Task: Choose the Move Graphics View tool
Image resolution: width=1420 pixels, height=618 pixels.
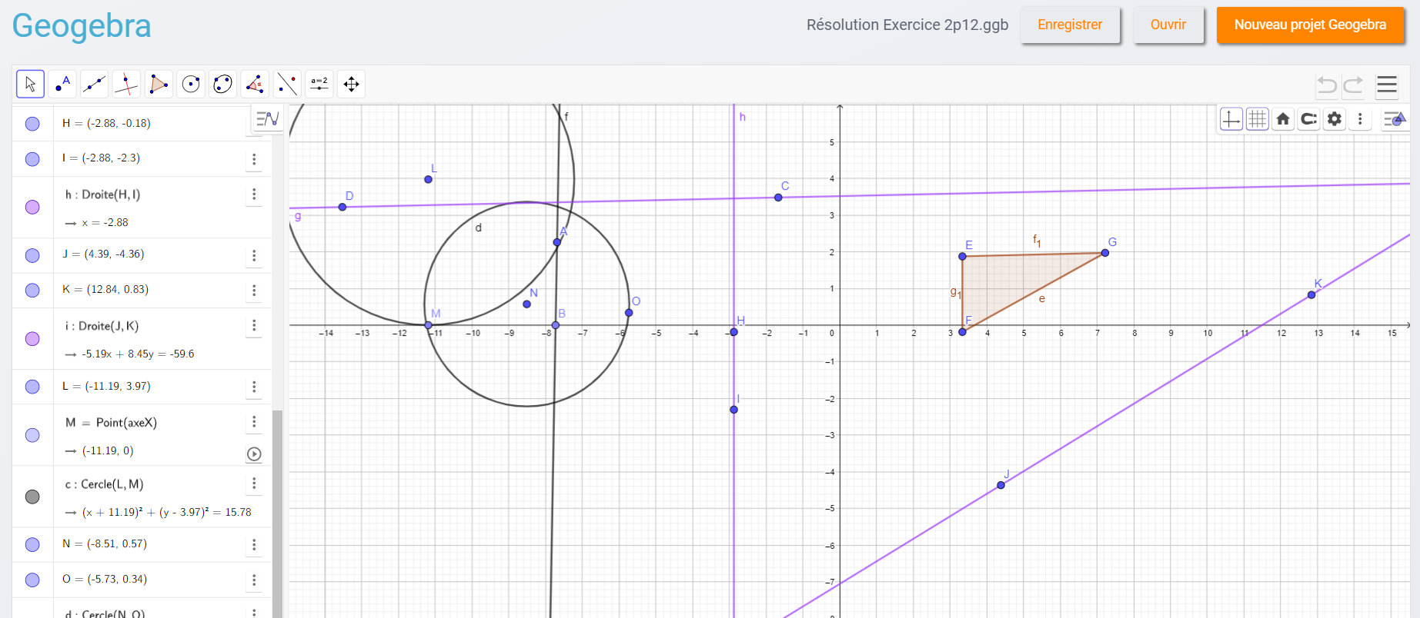Action: [x=351, y=84]
